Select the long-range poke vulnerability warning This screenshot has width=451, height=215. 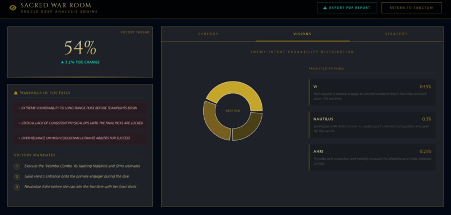point(80,108)
